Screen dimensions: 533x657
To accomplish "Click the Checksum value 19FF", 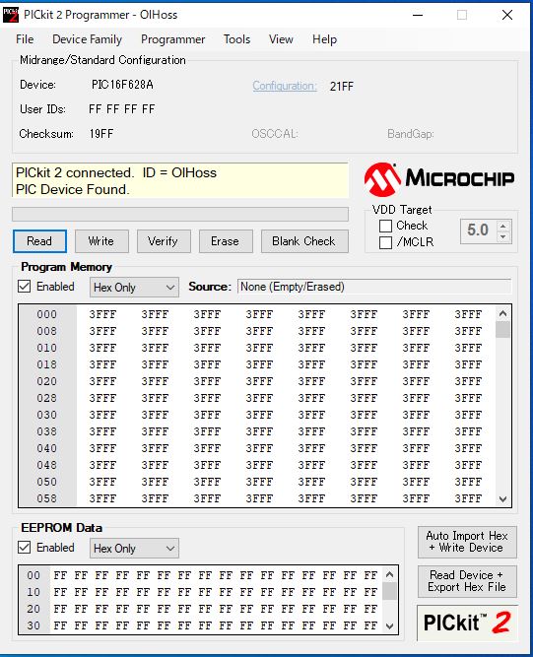I will (101, 134).
